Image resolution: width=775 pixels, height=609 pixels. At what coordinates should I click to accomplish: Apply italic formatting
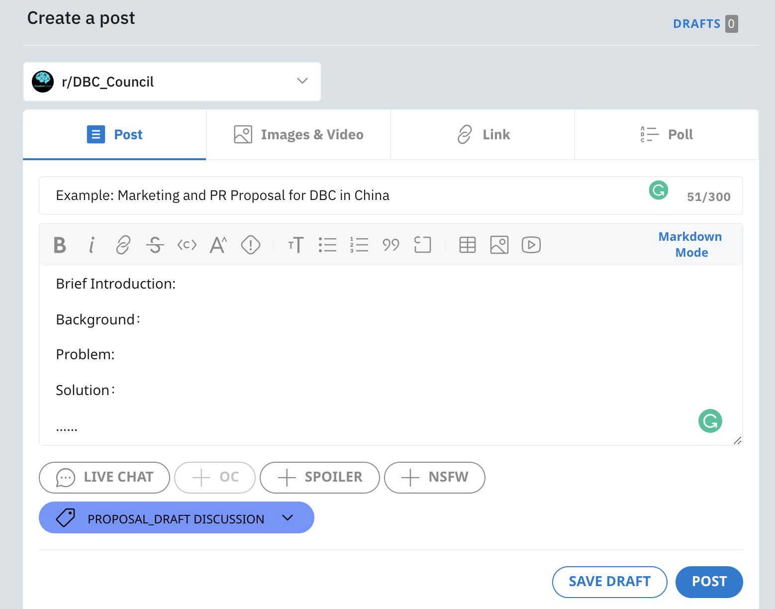pyautogui.click(x=92, y=245)
